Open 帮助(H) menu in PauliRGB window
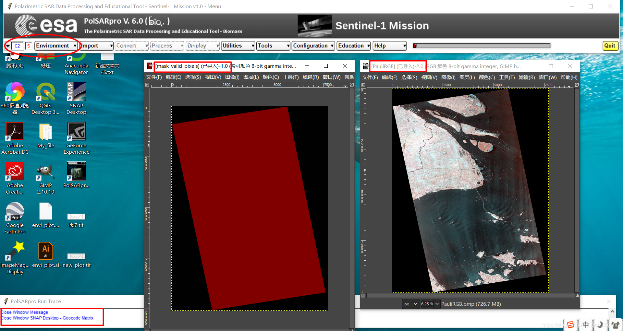The height and width of the screenshot is (331, 623). (x=569, y=77)
